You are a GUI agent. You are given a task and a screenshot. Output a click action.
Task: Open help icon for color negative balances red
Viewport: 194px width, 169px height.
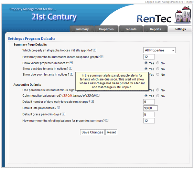point(98,96)
